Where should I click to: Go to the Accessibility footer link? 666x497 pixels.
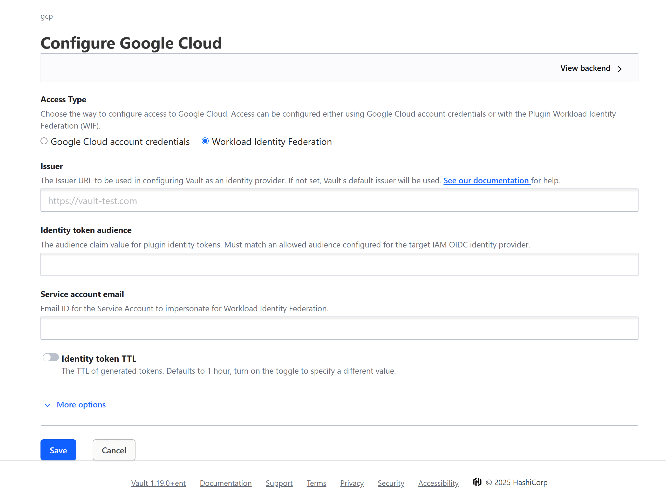click(438, 483)
